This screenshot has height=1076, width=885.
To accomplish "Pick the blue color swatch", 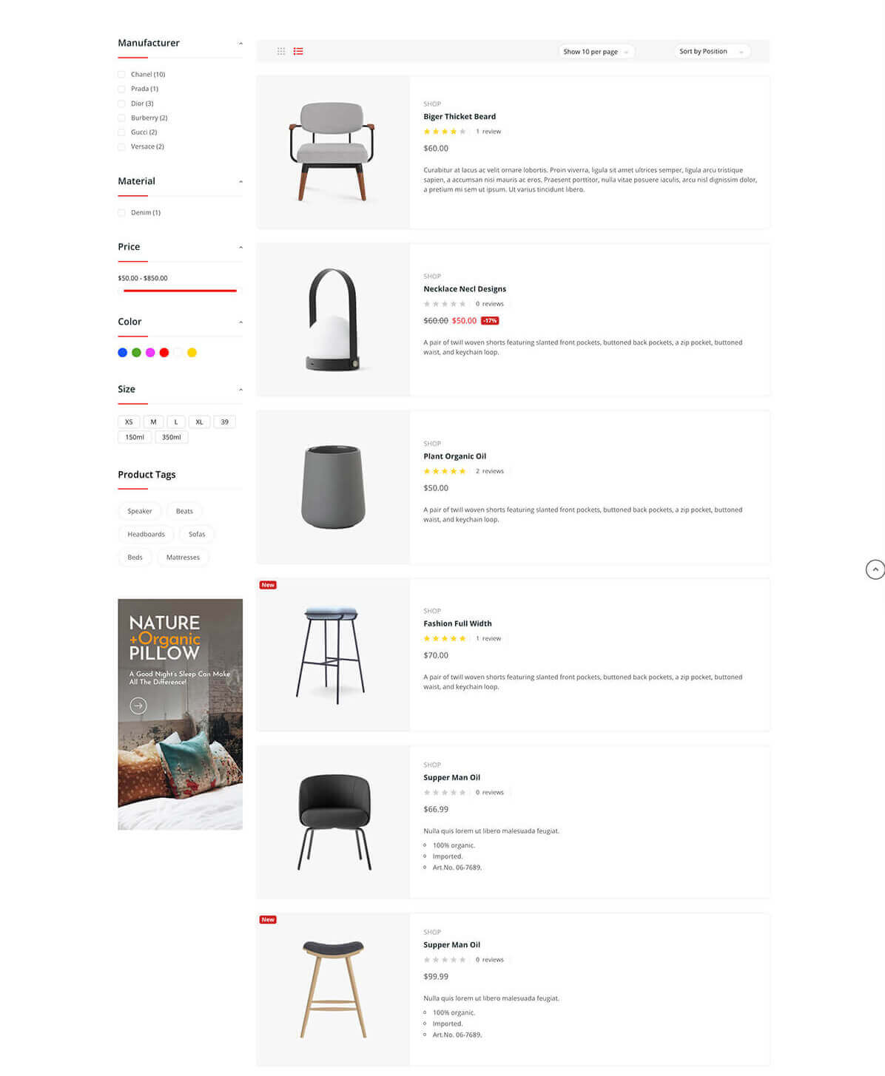I will point(123,353).
